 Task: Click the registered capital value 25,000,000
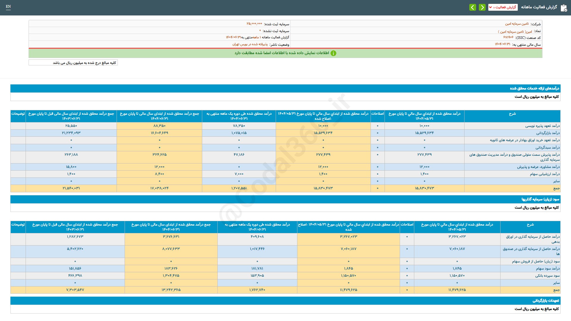click(x=254, y=24)
